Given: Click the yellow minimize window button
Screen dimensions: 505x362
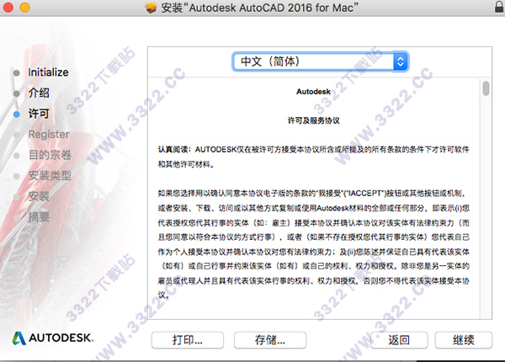Looking at the screenshot, I should click(24, 7).
